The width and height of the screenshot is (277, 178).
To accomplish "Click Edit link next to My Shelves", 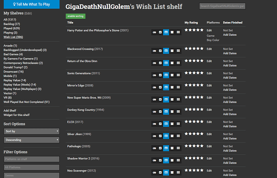I will [28, 13].
